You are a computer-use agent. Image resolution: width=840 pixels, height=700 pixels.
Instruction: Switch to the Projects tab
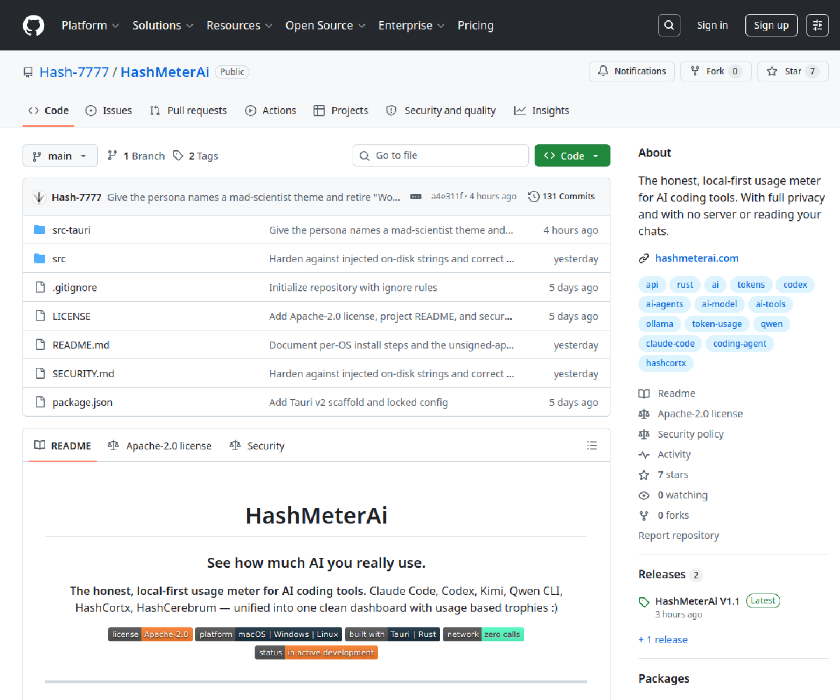pyautogui.click(x=341, y=110)
